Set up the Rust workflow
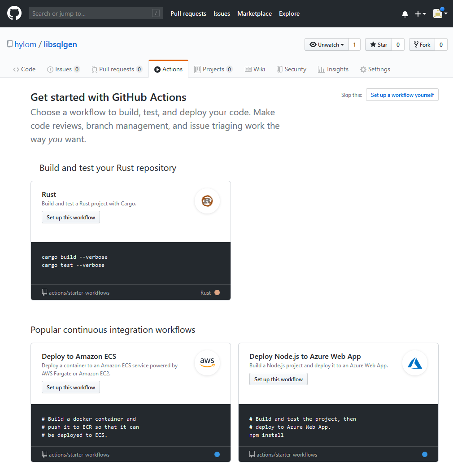The height and width of the screenshot is (466, 453). [71, 217]
